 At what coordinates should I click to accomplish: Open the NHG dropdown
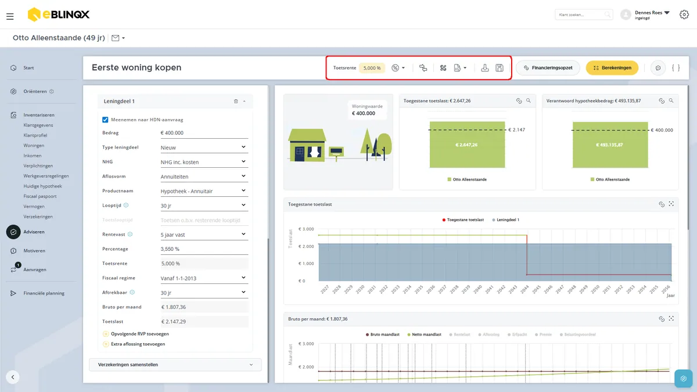[x=204, y=162]
